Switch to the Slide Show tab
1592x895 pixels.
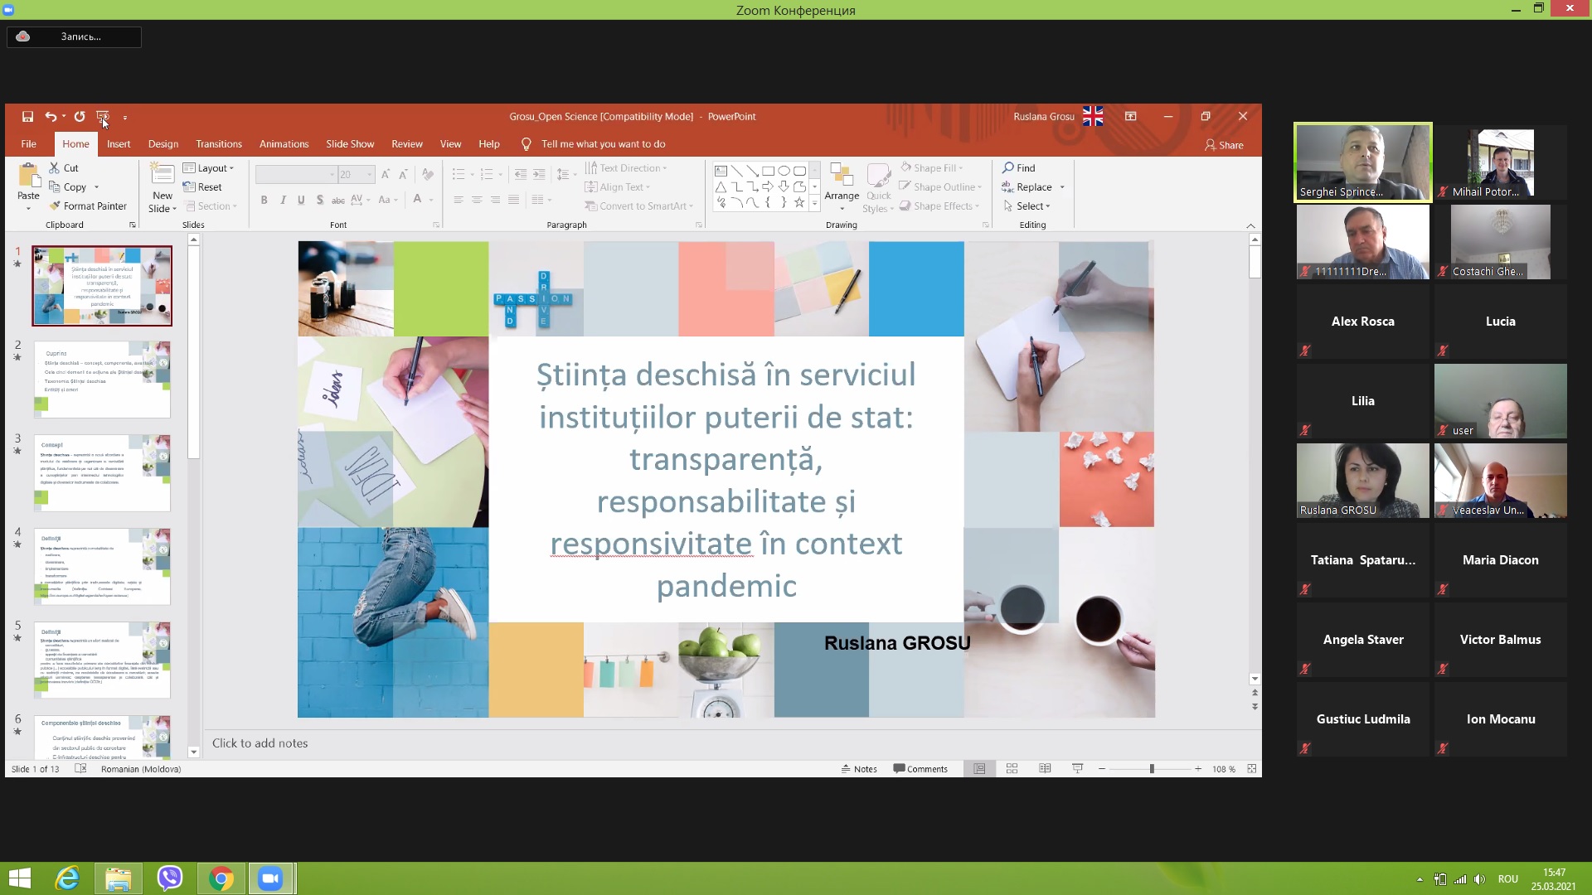click(350, 144)
